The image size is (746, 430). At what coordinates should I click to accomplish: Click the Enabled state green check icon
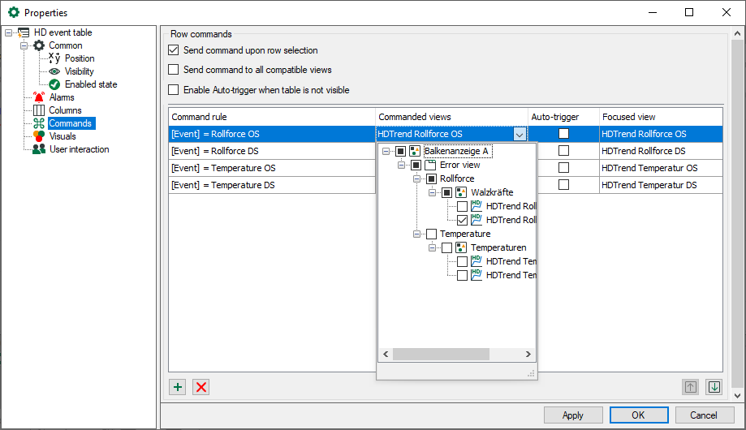(x=54, y=84)
